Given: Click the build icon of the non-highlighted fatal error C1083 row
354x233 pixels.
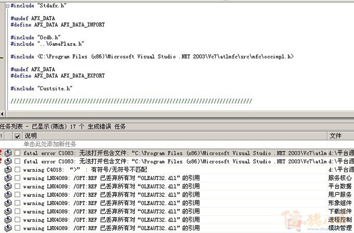Looking at the screenshot, I should tap(8, 161).
